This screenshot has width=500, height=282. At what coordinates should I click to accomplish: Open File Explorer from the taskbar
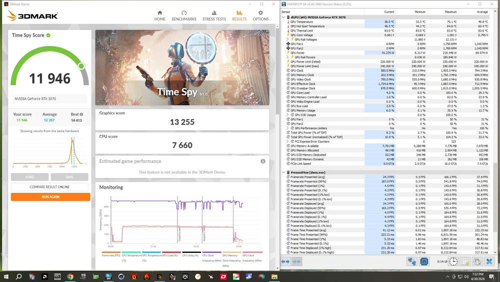[x=274, y=276]
